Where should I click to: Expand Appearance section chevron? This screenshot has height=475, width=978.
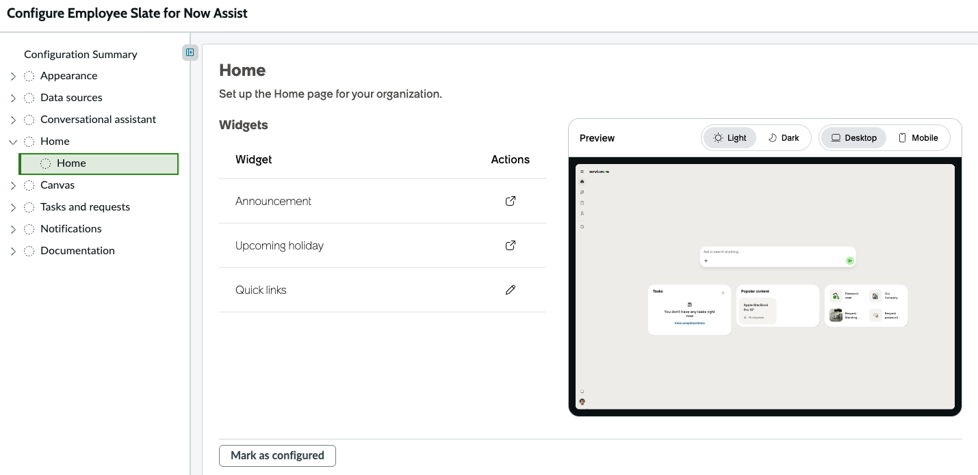[x=13, y=76]
